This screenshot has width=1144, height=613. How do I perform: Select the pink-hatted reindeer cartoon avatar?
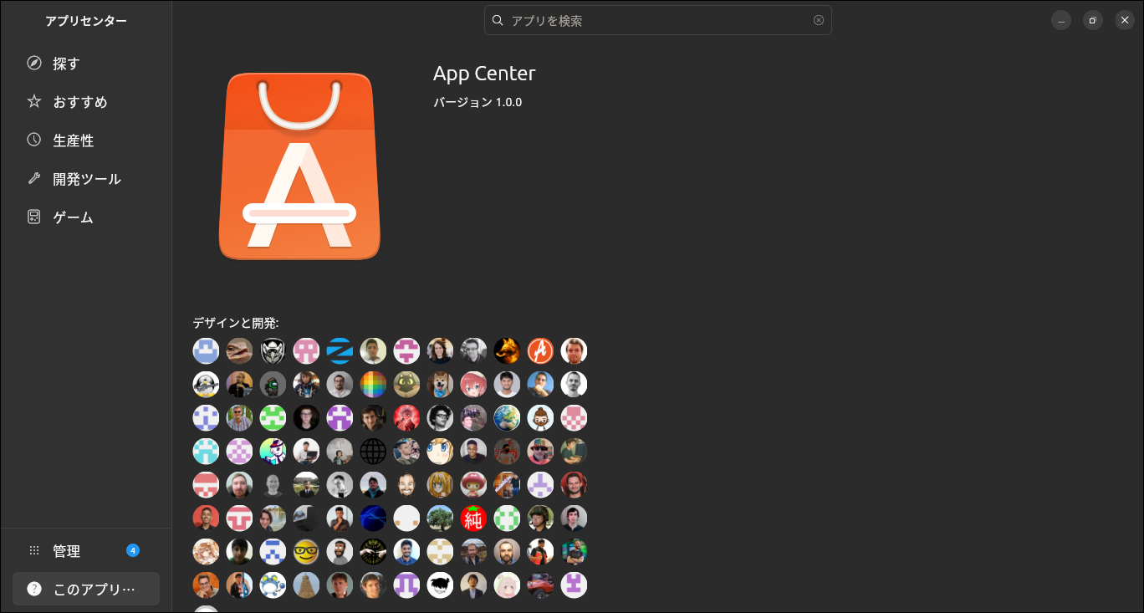tap(473, 485)
